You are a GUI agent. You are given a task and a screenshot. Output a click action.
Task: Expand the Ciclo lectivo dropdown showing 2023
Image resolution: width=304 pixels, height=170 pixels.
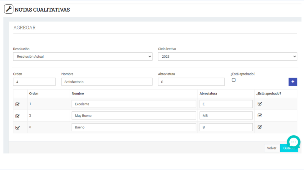click(x=227, y=56)
